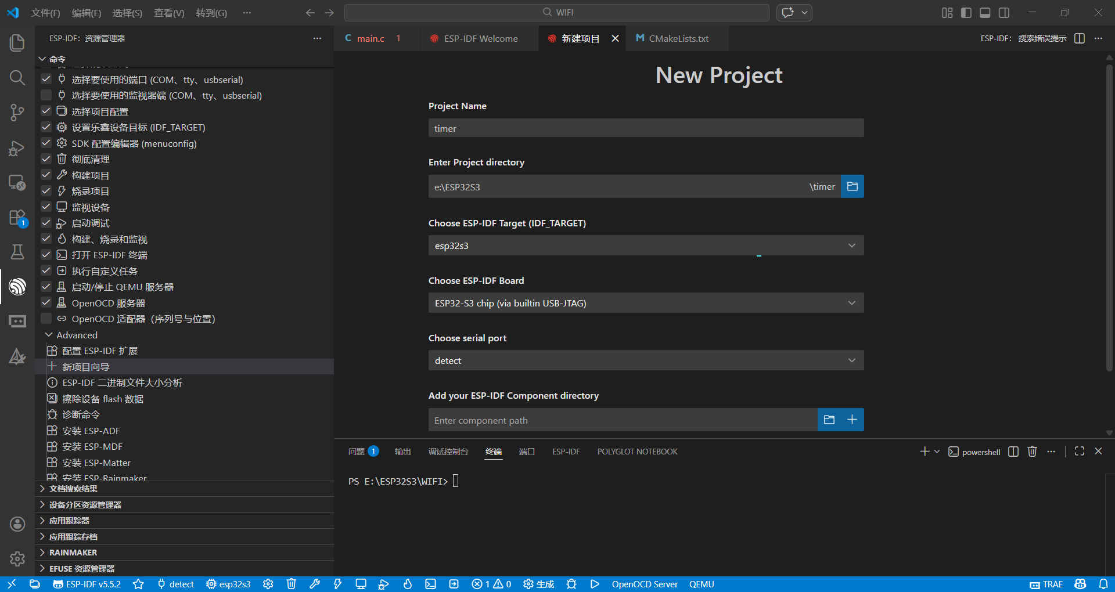Open Extensions view with update badge
Image resolution: width=1115 pixels, height=592 pixels.
pos(17,218)
